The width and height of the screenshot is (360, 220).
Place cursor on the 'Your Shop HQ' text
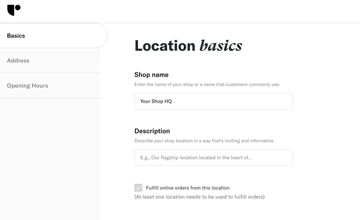(156, 101)
